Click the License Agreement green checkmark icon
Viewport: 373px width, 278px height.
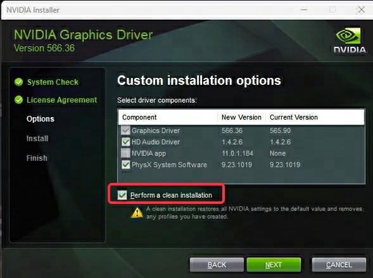[x=18, y=100]
